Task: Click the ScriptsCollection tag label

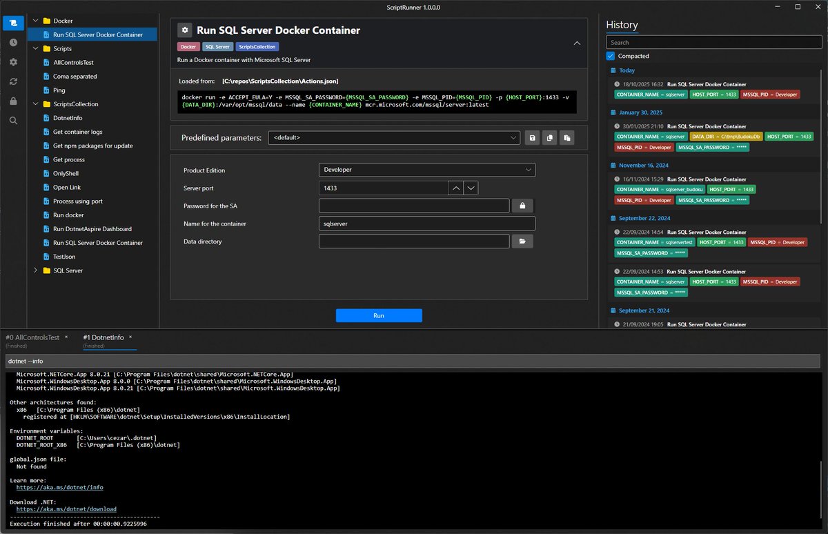Action: coord(257,47)
